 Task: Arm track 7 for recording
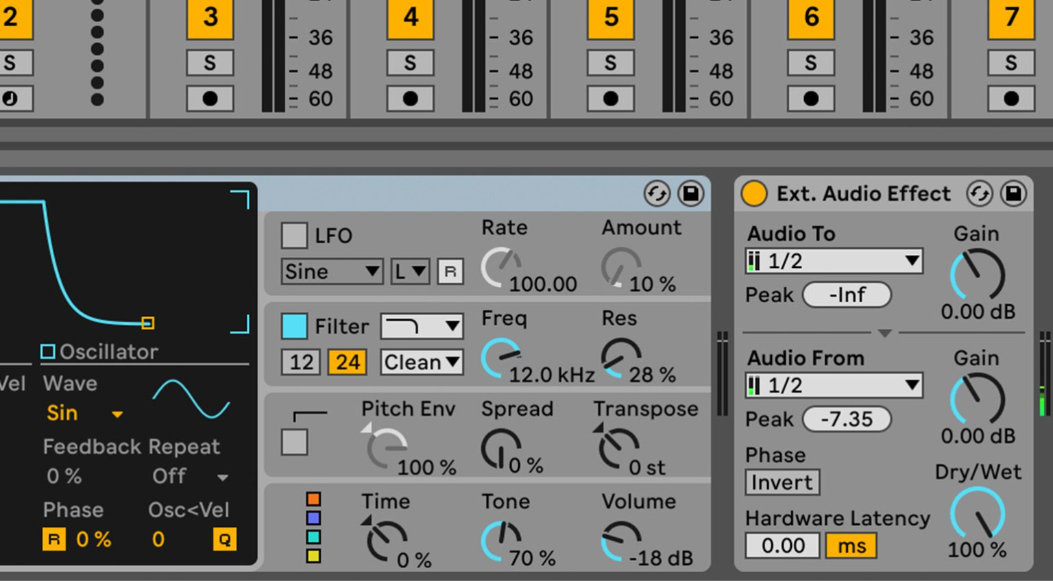(x=1010, y=99)
